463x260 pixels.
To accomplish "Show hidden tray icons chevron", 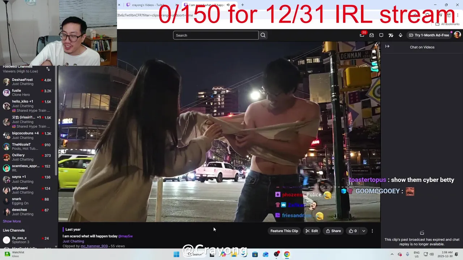I will coord(392,254).
